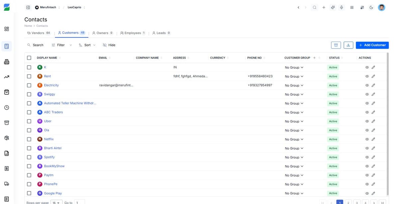Click the edit pencil icon for Swiggy
The width and height of the screenshot is (399, 204).
pyautogui.click(x=373, y=94)
